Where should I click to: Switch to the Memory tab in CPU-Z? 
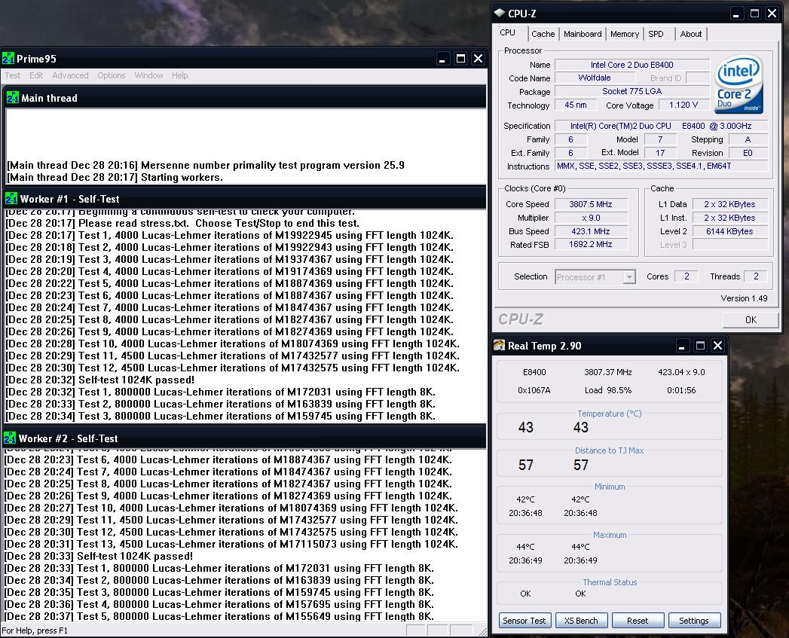pos(625,34)
